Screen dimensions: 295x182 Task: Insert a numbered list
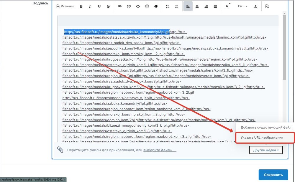pos(177,6)
